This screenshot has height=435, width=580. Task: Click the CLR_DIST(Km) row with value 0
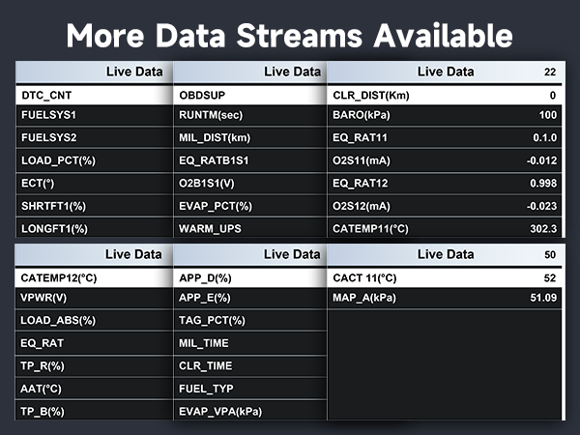[x=445, y=96]
